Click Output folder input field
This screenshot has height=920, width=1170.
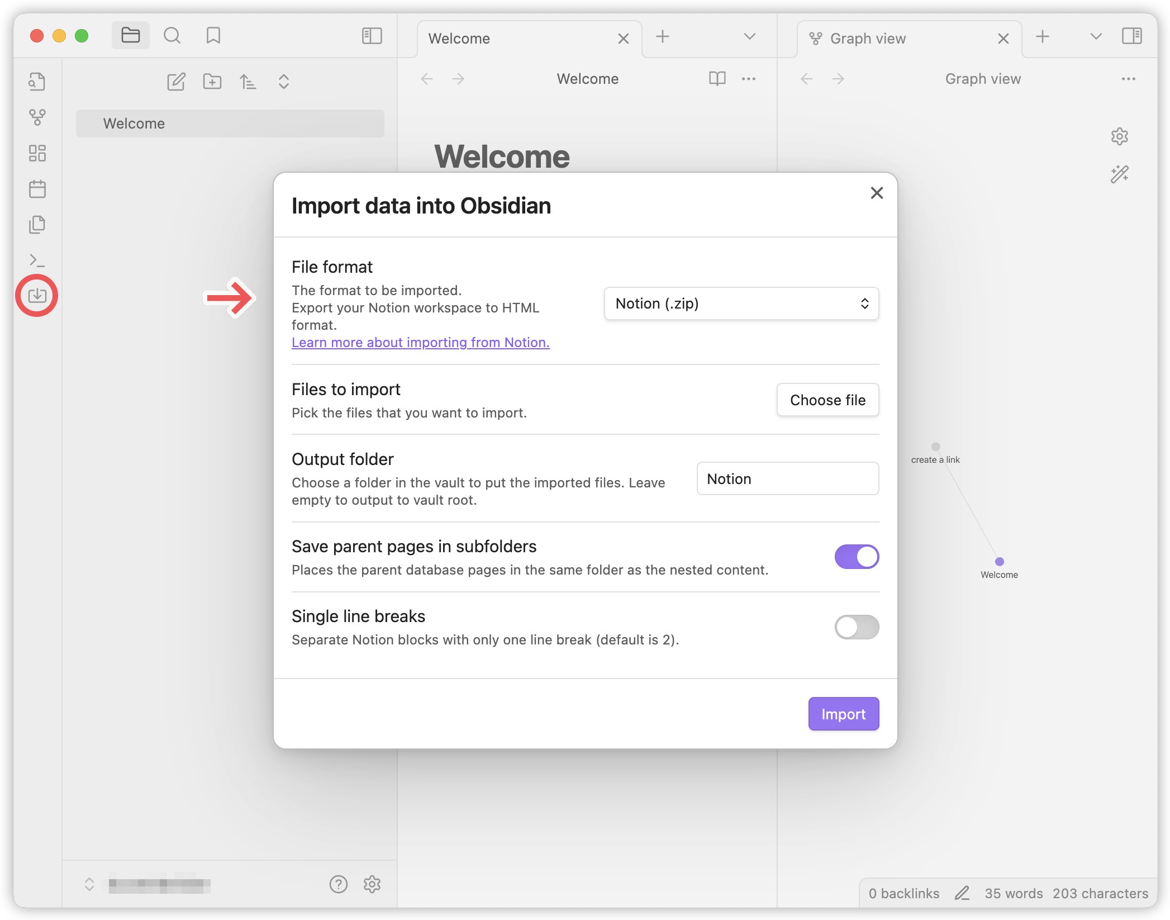point(787,479)
